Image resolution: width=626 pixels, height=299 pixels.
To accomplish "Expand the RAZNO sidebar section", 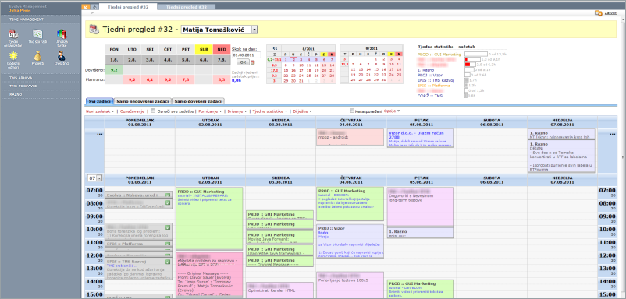I will point(40,94).
